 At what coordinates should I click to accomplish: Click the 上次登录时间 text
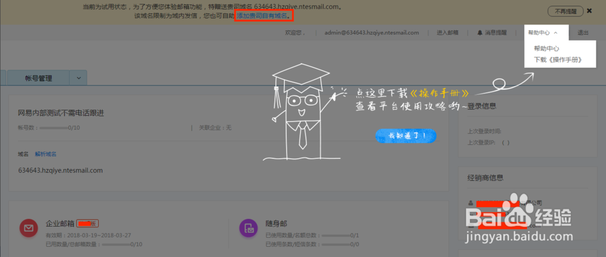click(485, 132)
